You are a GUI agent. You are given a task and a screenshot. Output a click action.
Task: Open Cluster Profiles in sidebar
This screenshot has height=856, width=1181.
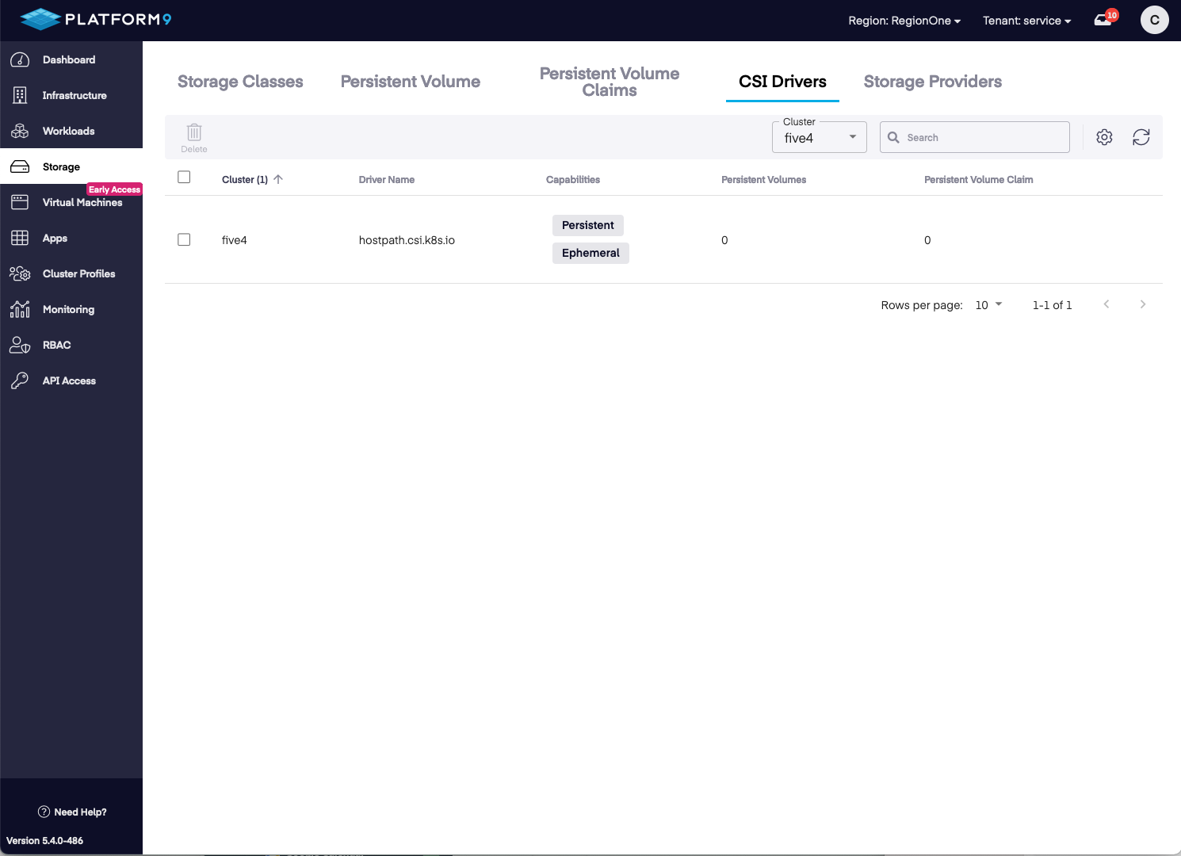click(78, 273)
